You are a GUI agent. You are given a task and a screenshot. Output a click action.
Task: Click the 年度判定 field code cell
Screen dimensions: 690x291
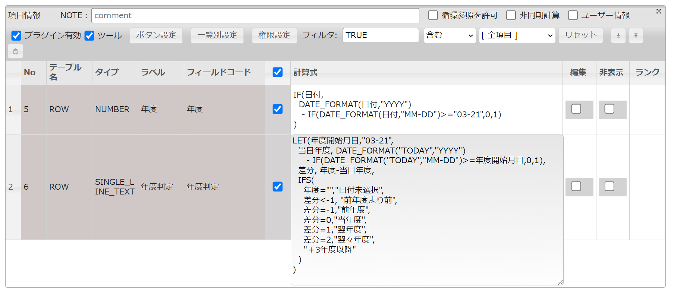pos(224,187)
